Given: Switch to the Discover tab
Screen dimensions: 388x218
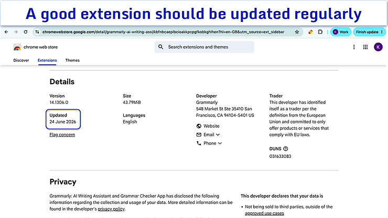Looking at the screenshot, I should point(21,60).
